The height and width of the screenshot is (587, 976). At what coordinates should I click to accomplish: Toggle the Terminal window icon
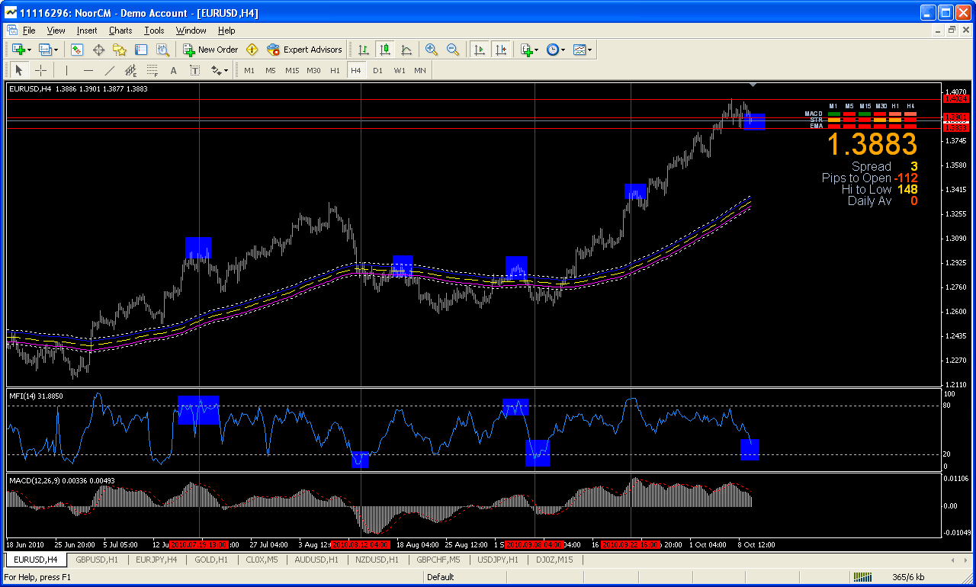[141, 50]
